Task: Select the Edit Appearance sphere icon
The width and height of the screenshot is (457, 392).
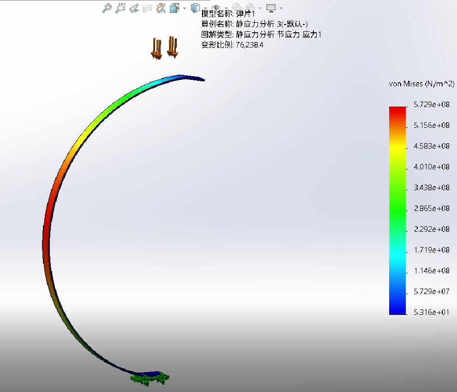Action: 237,8
